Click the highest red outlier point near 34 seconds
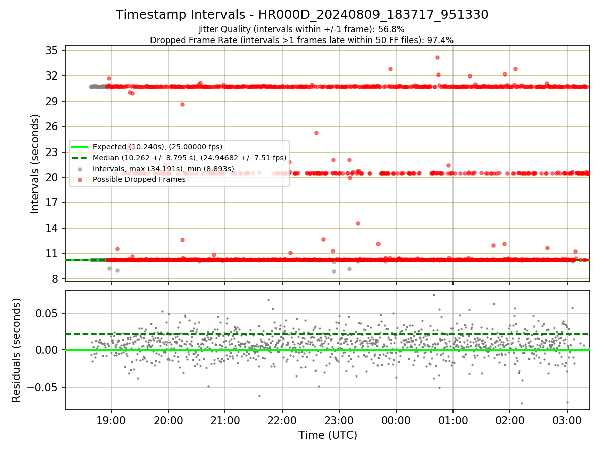The image size is (604, 453). coord(437,57)
